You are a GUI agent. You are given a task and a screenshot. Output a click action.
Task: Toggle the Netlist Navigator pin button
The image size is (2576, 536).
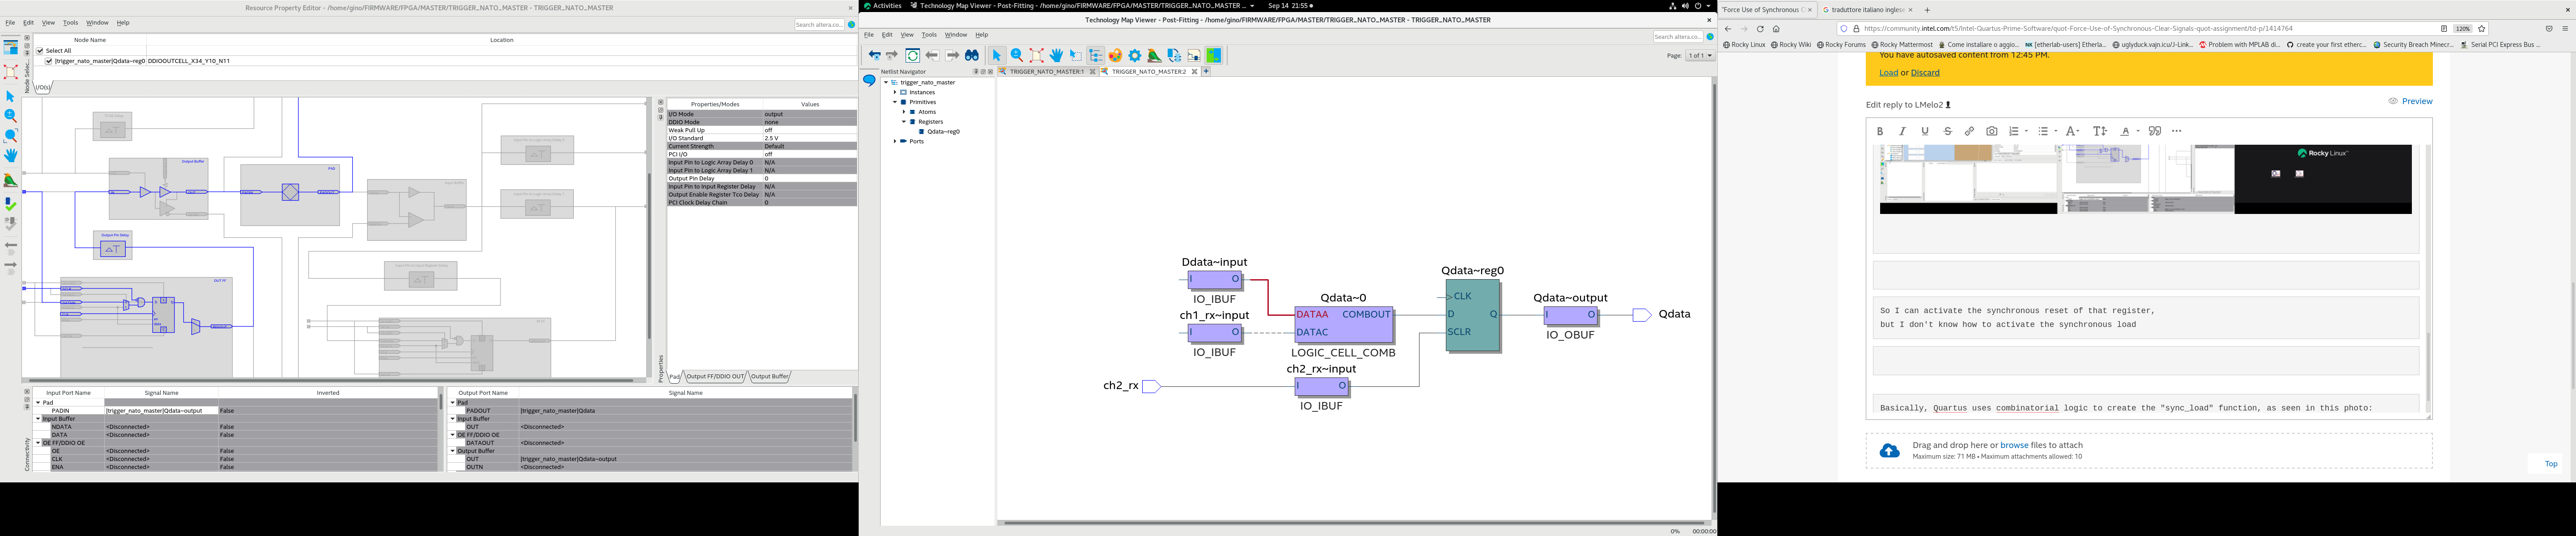click(x=976, y=72)
